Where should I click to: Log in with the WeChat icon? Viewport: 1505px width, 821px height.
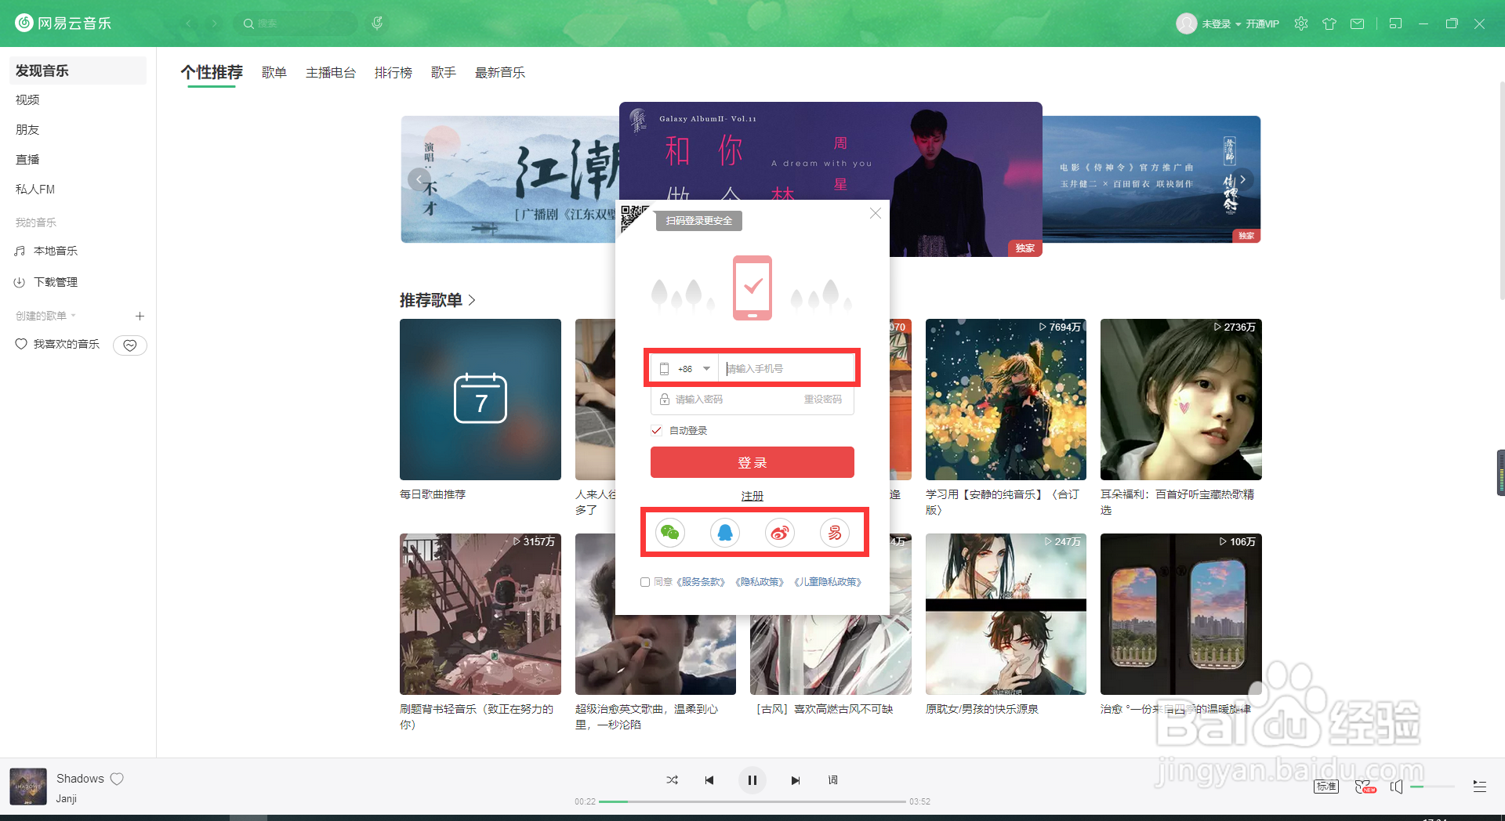pos(670,533)
